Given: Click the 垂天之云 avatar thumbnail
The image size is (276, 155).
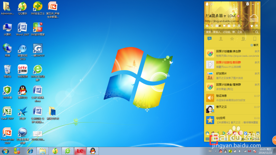Looking at the screenshot, I should pos(210,109).
